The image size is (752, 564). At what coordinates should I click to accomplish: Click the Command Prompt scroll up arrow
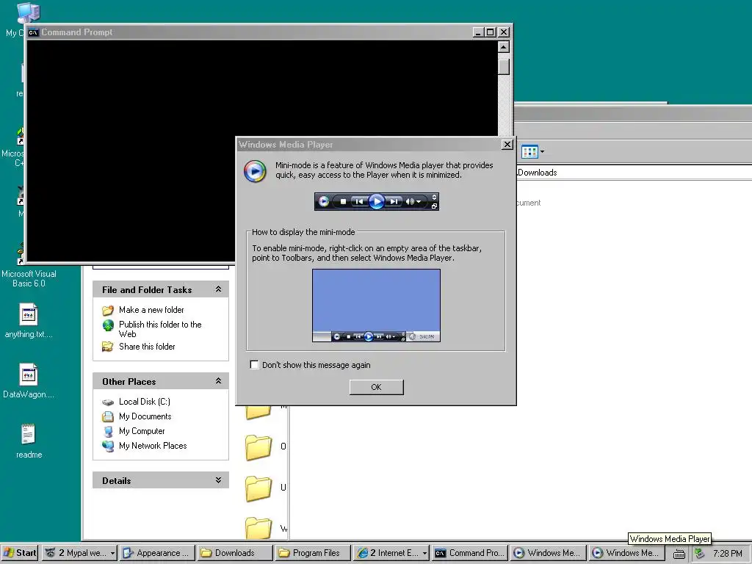coord(504,47)
